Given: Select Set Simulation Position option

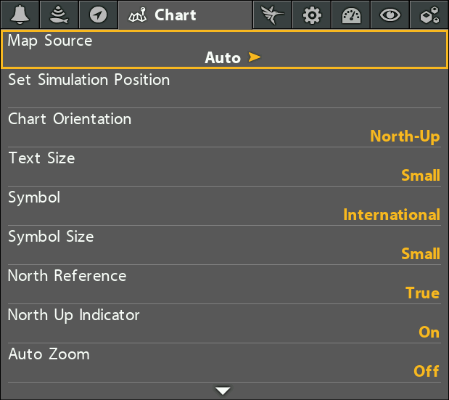Looking at the screenshot, I should (x=225, y=89).
